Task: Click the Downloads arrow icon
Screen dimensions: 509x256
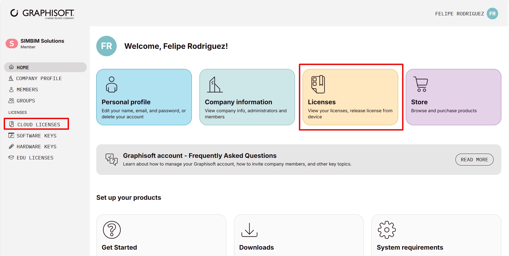Action: (x=249, y=230)
